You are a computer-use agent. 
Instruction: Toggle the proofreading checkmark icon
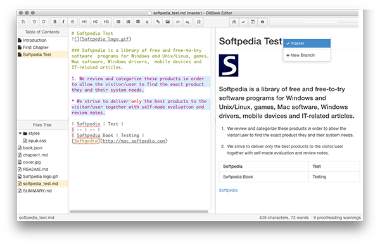(243, 22)
